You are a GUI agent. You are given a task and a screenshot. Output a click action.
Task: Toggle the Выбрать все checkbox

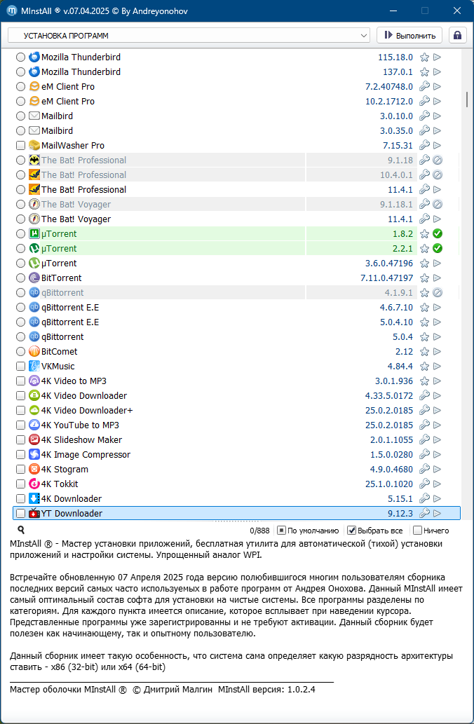click(351, 530)
